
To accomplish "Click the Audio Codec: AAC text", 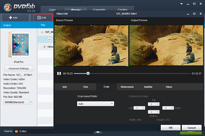I will point(13,84).
